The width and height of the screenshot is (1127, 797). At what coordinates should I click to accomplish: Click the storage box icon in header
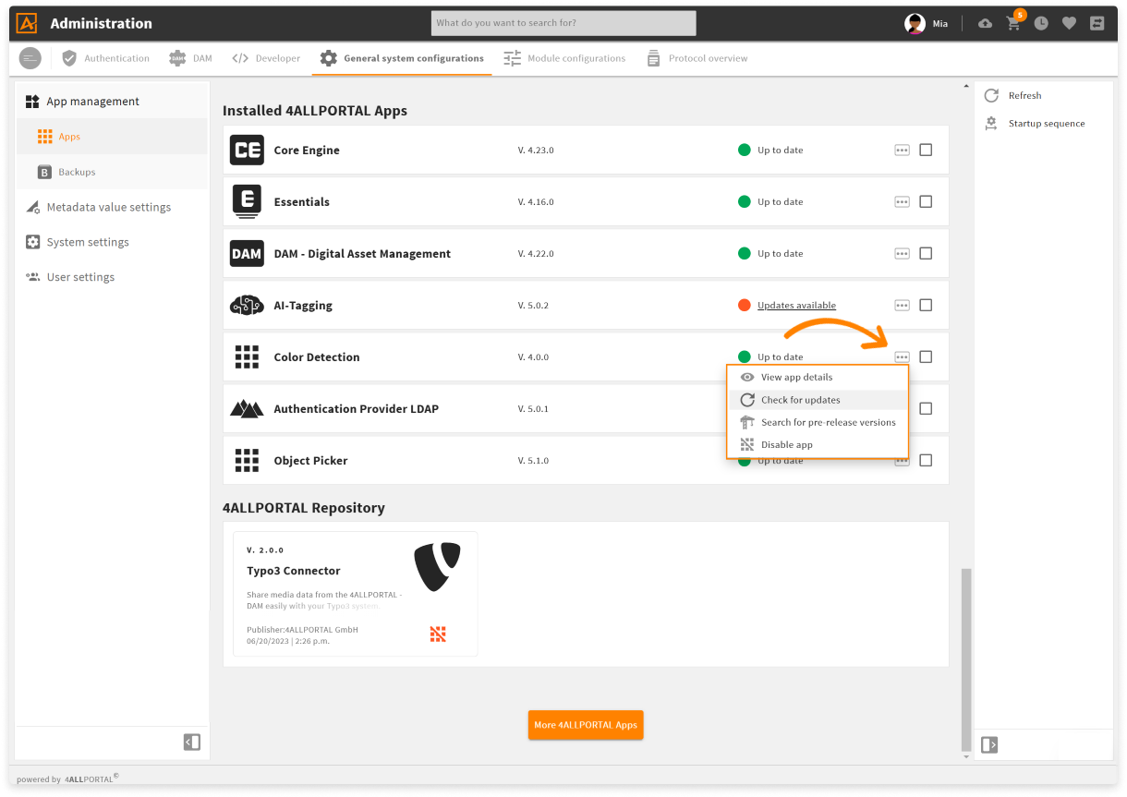(x=1097, y=24)
